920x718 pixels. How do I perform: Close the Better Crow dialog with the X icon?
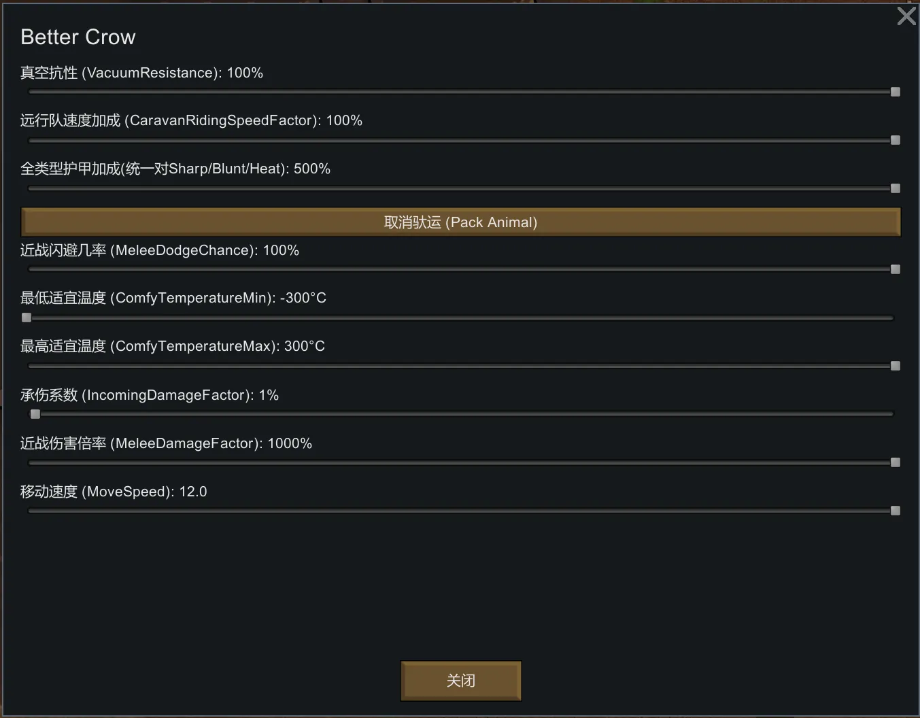tap(906, 16)
